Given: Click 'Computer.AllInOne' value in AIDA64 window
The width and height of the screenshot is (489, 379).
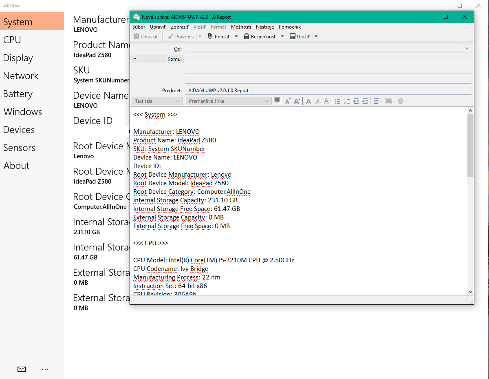Looking at the screenshot, I should pos(100,207).
